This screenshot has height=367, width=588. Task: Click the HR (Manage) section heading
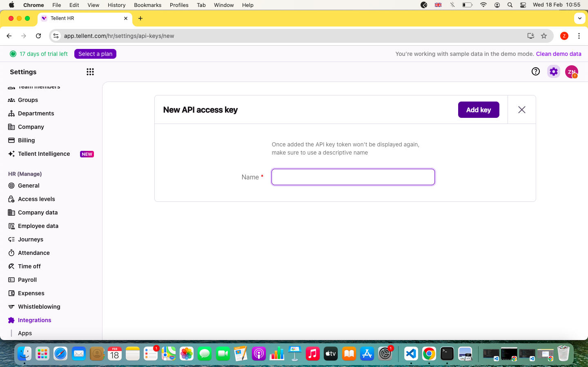25,174
